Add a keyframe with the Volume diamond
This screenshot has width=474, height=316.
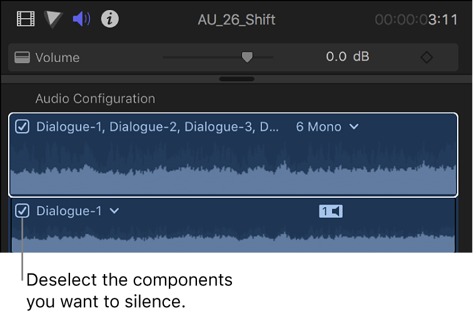(426, 58)
